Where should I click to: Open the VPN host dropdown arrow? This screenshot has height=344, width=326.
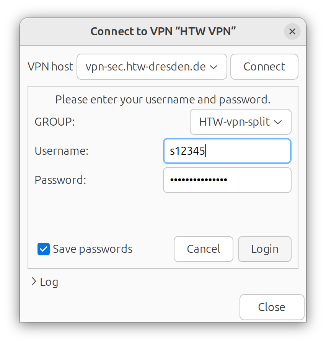point(214,67)
